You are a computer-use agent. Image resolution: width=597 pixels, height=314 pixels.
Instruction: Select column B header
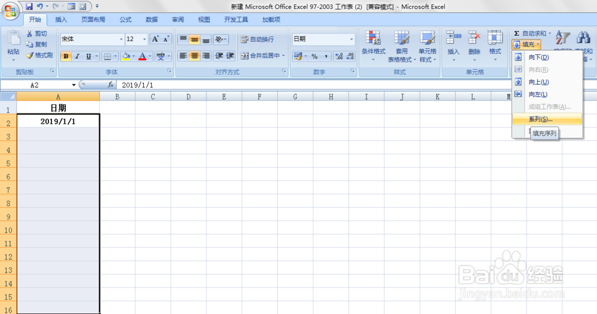[x=117, y=97]
